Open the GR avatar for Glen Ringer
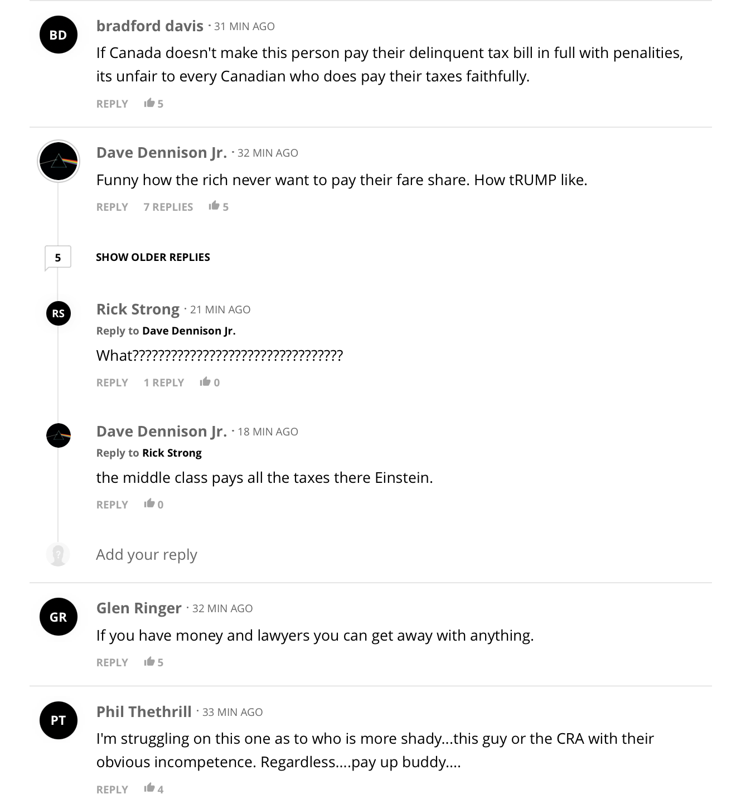 [x=58, y=617]
